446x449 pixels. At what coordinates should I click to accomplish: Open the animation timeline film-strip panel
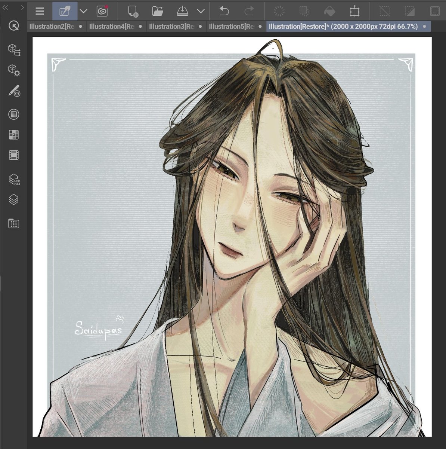(14, 155)
